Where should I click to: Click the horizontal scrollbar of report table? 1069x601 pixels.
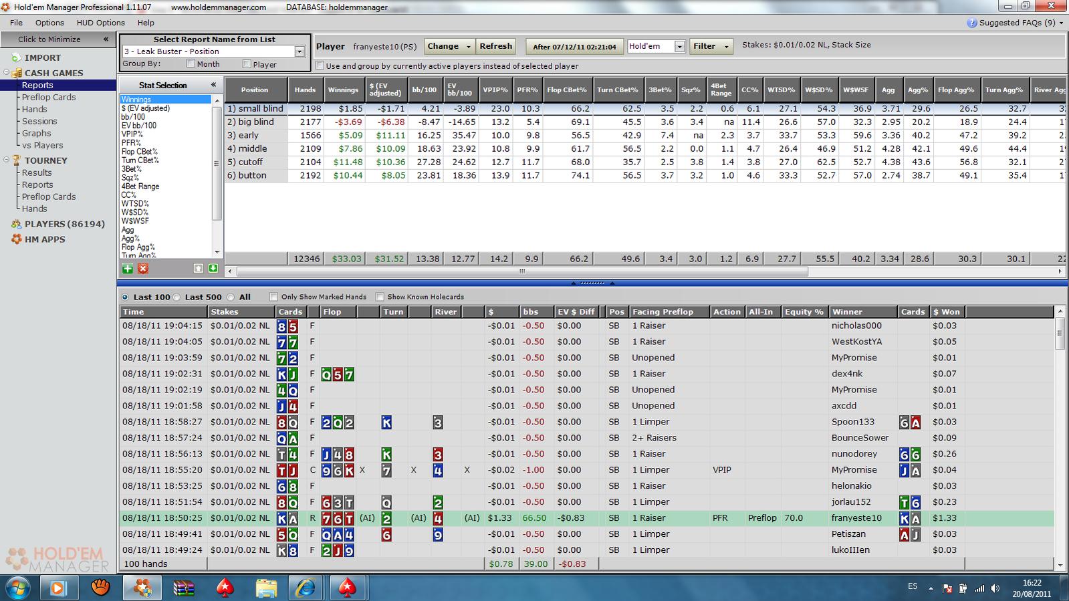tap(521, 271)
